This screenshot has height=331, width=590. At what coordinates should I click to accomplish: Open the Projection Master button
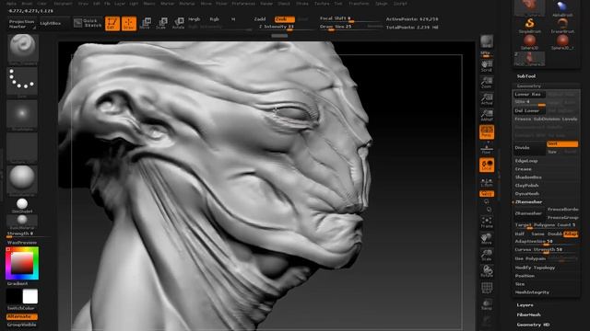[x=22, y=24]
